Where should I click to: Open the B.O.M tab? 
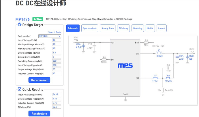[150, 28]
